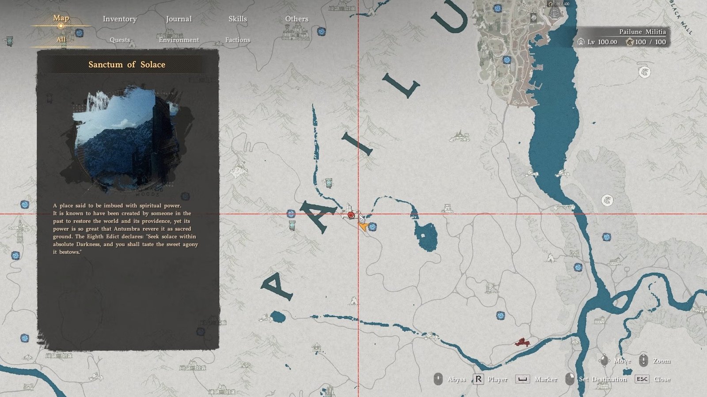The image size is (707, 397).
Task: Select the red building icon near the southern river
Action: 522,342
